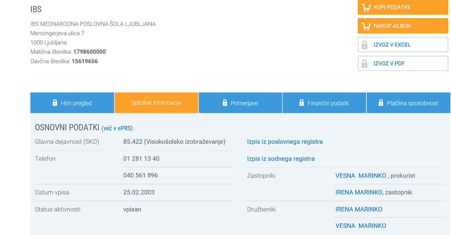The height and width of the screenshot is (235, 451).
Task: Click status value 'vpisan'
Action: tap(132, 209)
